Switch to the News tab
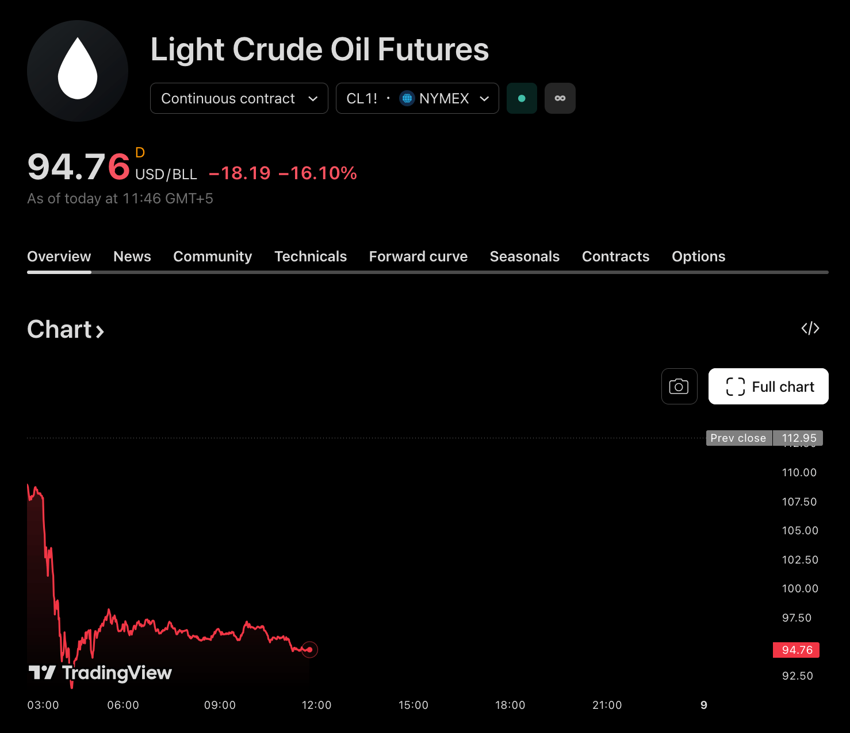This screenshot has width=850, height=733. tap(132, 256)
